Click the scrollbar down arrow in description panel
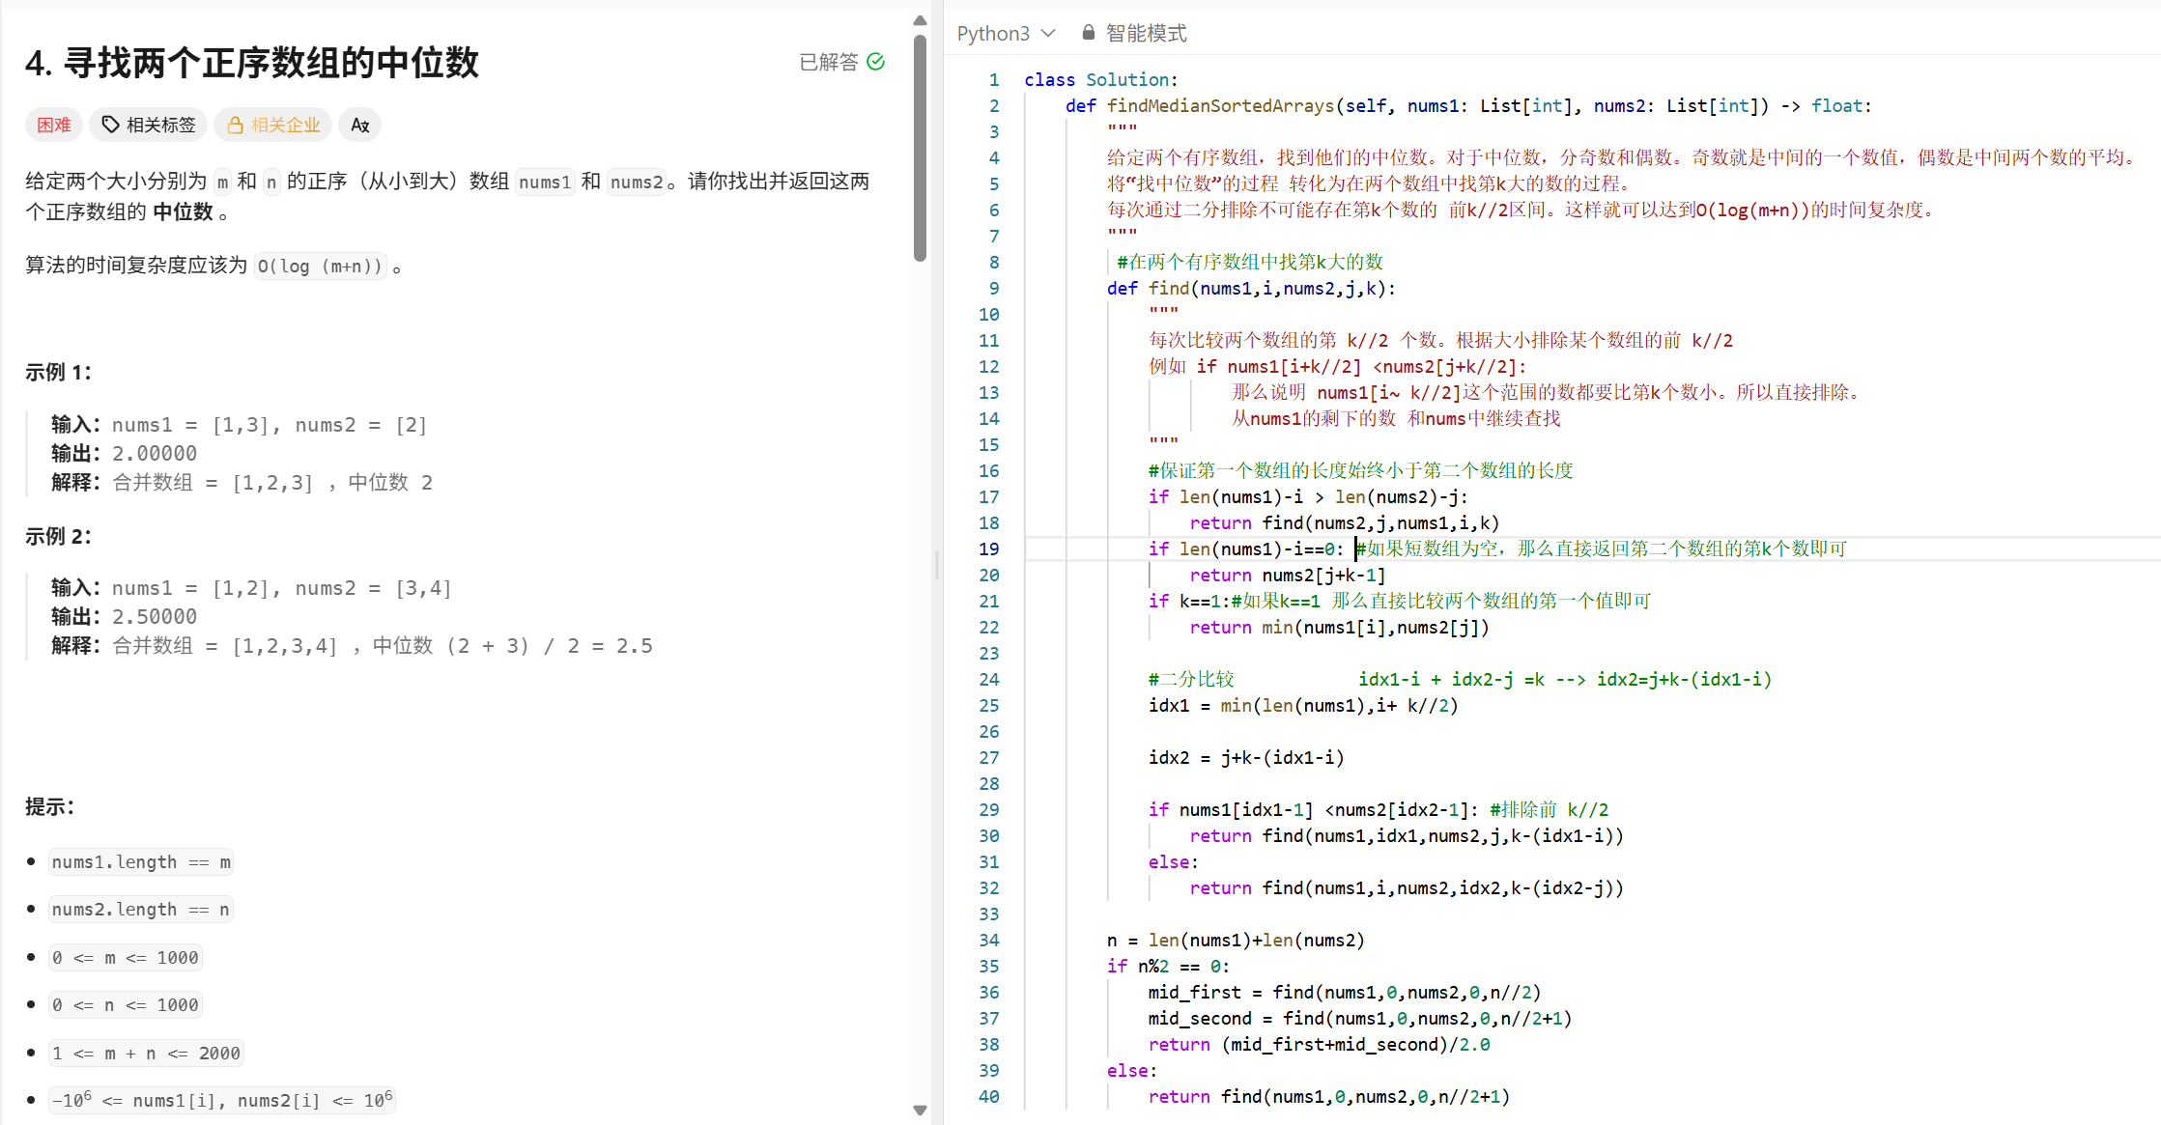Image resolution: width=2161 pixels, height=1125 pixels. [920, 1111]
